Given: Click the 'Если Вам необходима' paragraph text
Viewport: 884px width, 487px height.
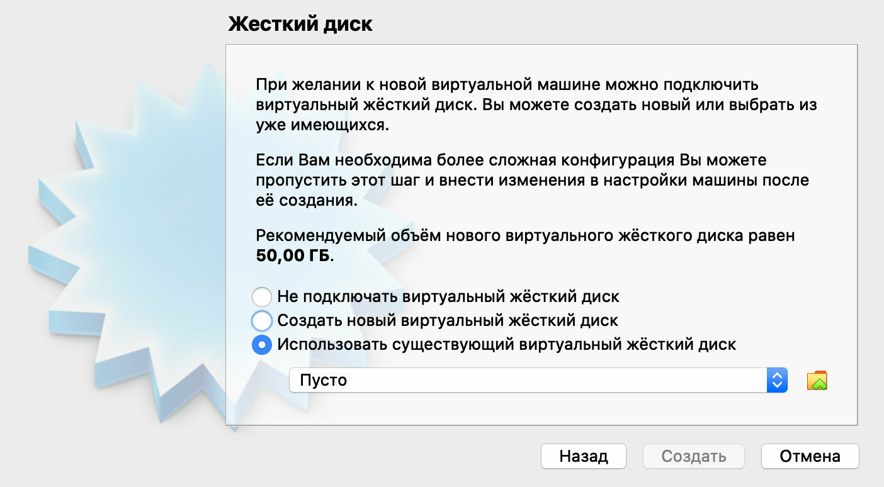Looking at the screenshot, I should [x=533, y=181].
